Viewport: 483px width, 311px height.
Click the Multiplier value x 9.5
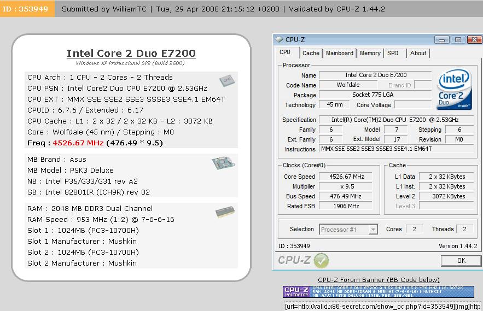click(346, 186)
